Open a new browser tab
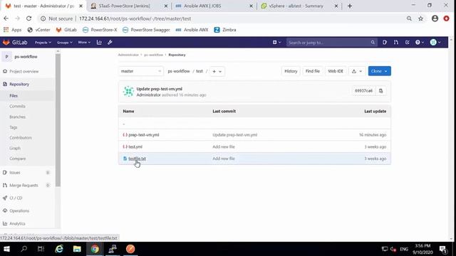456x256 pixels. [350, 6]
